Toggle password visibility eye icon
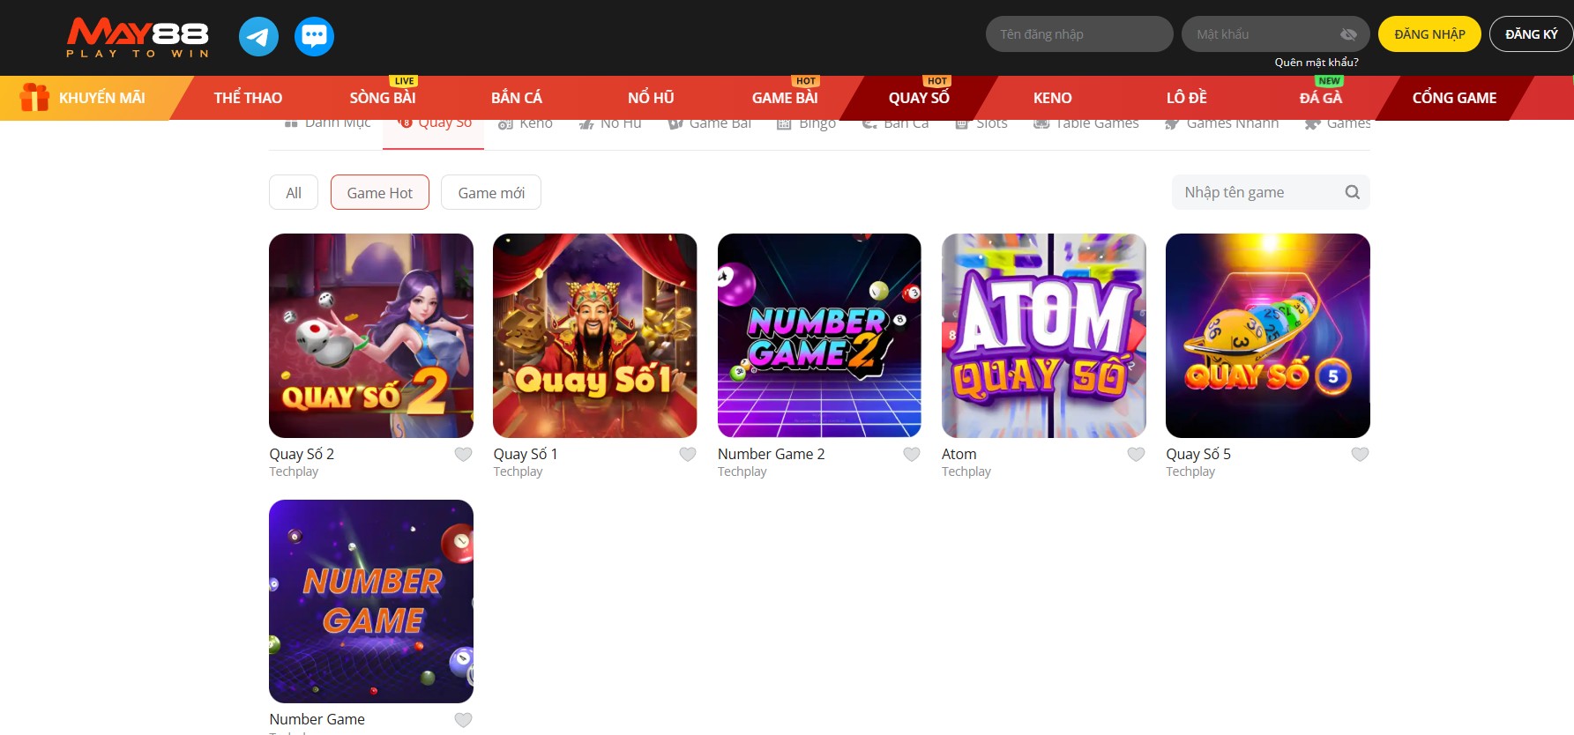The image size is (1574, 735). click(x=1348, y=34)
